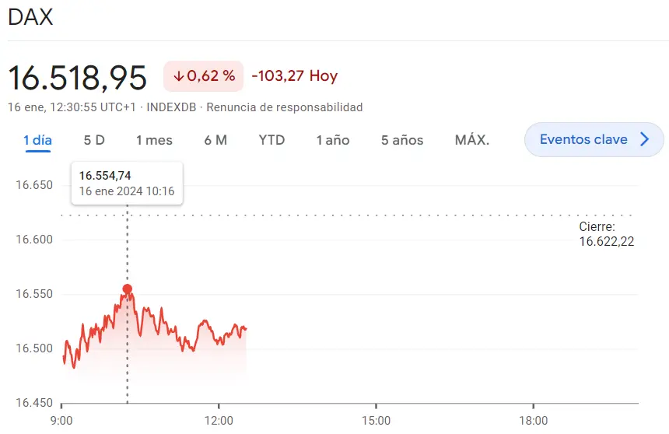Switch to the 1 año range
669x434 pixels.
[333, 140]
